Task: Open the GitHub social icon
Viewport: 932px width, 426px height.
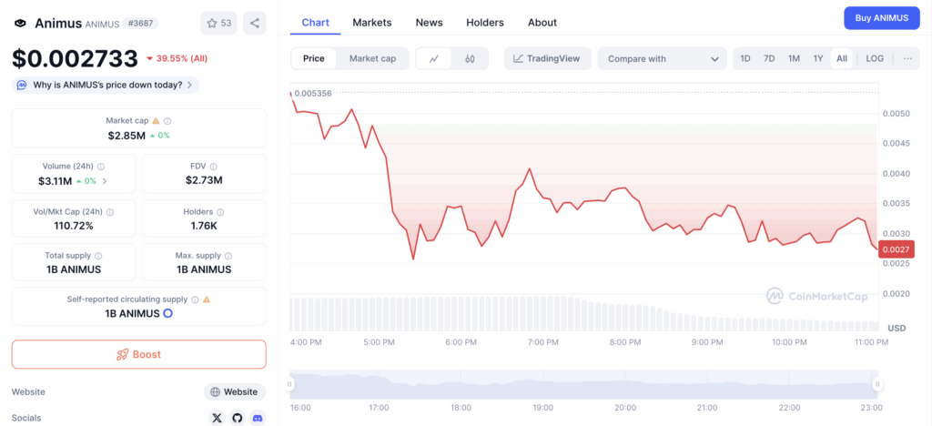Action: pos(238,418)
